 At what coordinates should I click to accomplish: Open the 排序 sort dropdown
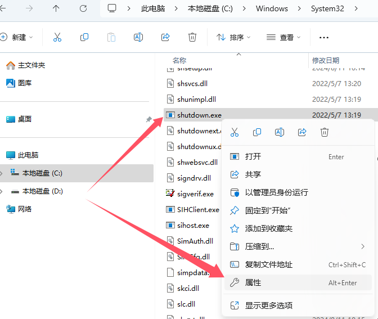tap(233, 37)
